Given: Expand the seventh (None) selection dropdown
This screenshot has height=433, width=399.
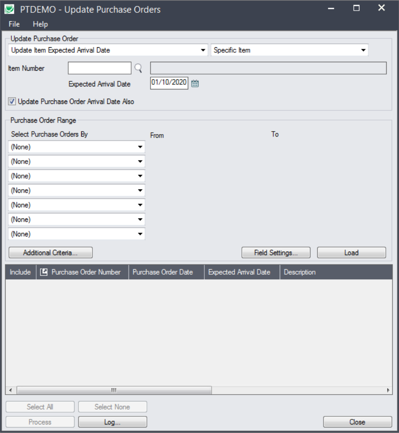Looking at the screenshot, I should [x=77, y=234].
